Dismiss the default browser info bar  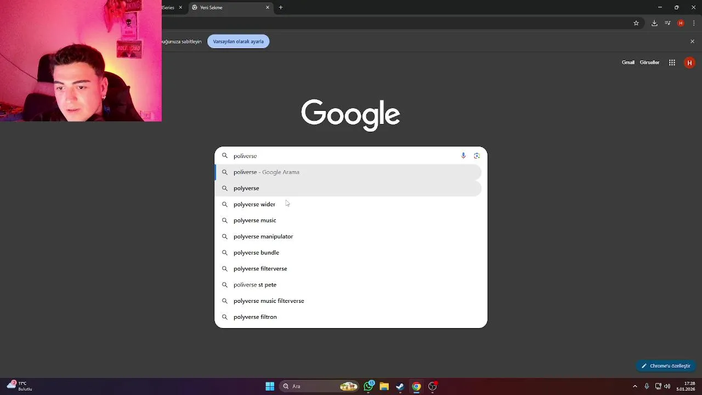pyautogui.click(x=692, y=42)
